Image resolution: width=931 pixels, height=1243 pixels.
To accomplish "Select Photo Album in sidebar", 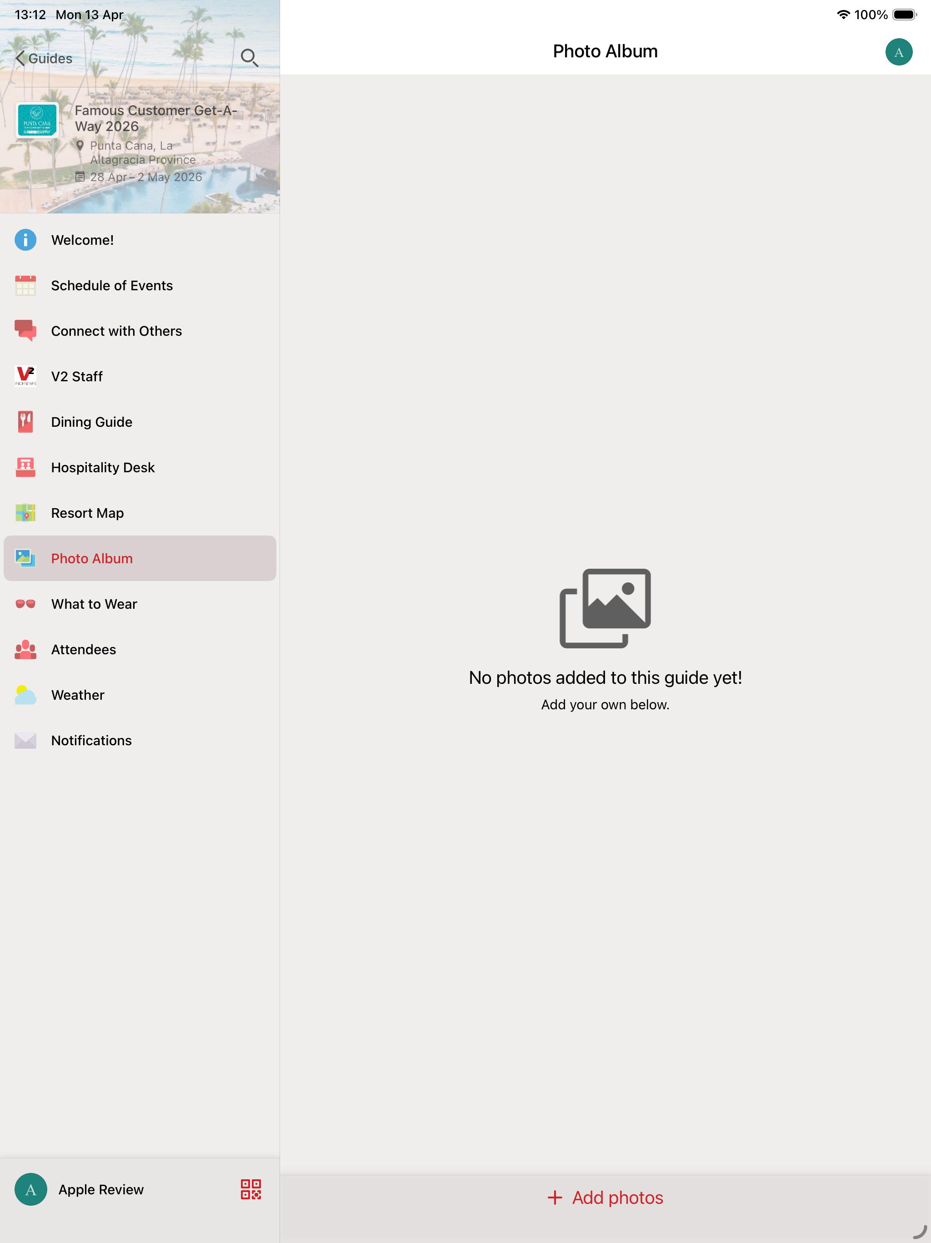I will click(140, 559).
